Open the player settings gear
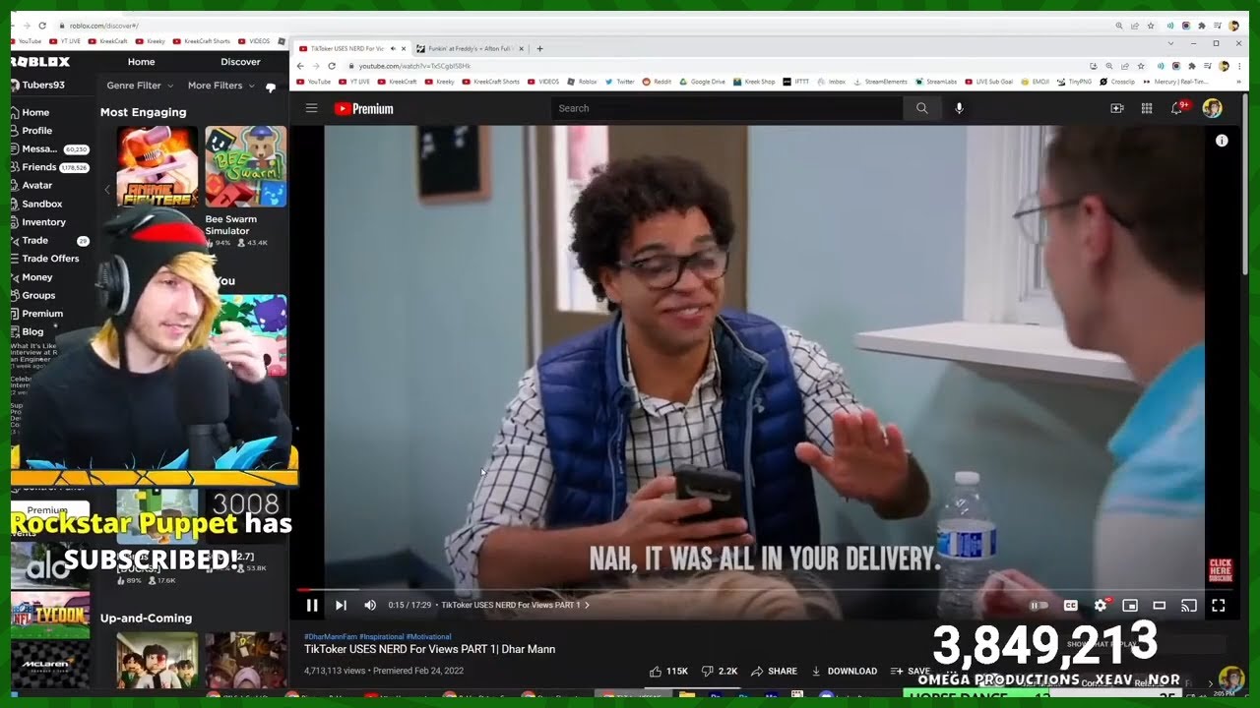The image size is (1260, 708). (1101, 606)
